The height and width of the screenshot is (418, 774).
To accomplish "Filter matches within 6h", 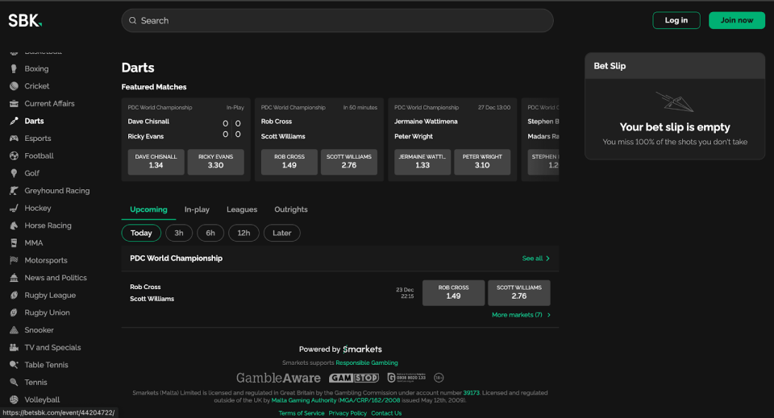I will pos(210,233).
